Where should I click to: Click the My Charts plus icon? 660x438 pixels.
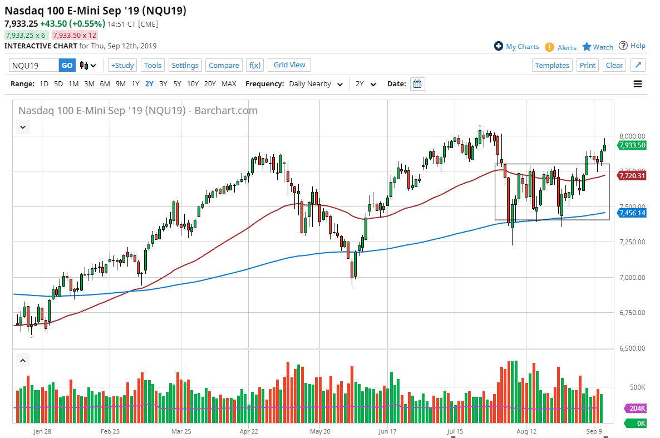coord(499,46)
